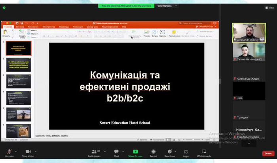
Task: Toggle Stop Video camera button
Action: (x=28, y=152)
